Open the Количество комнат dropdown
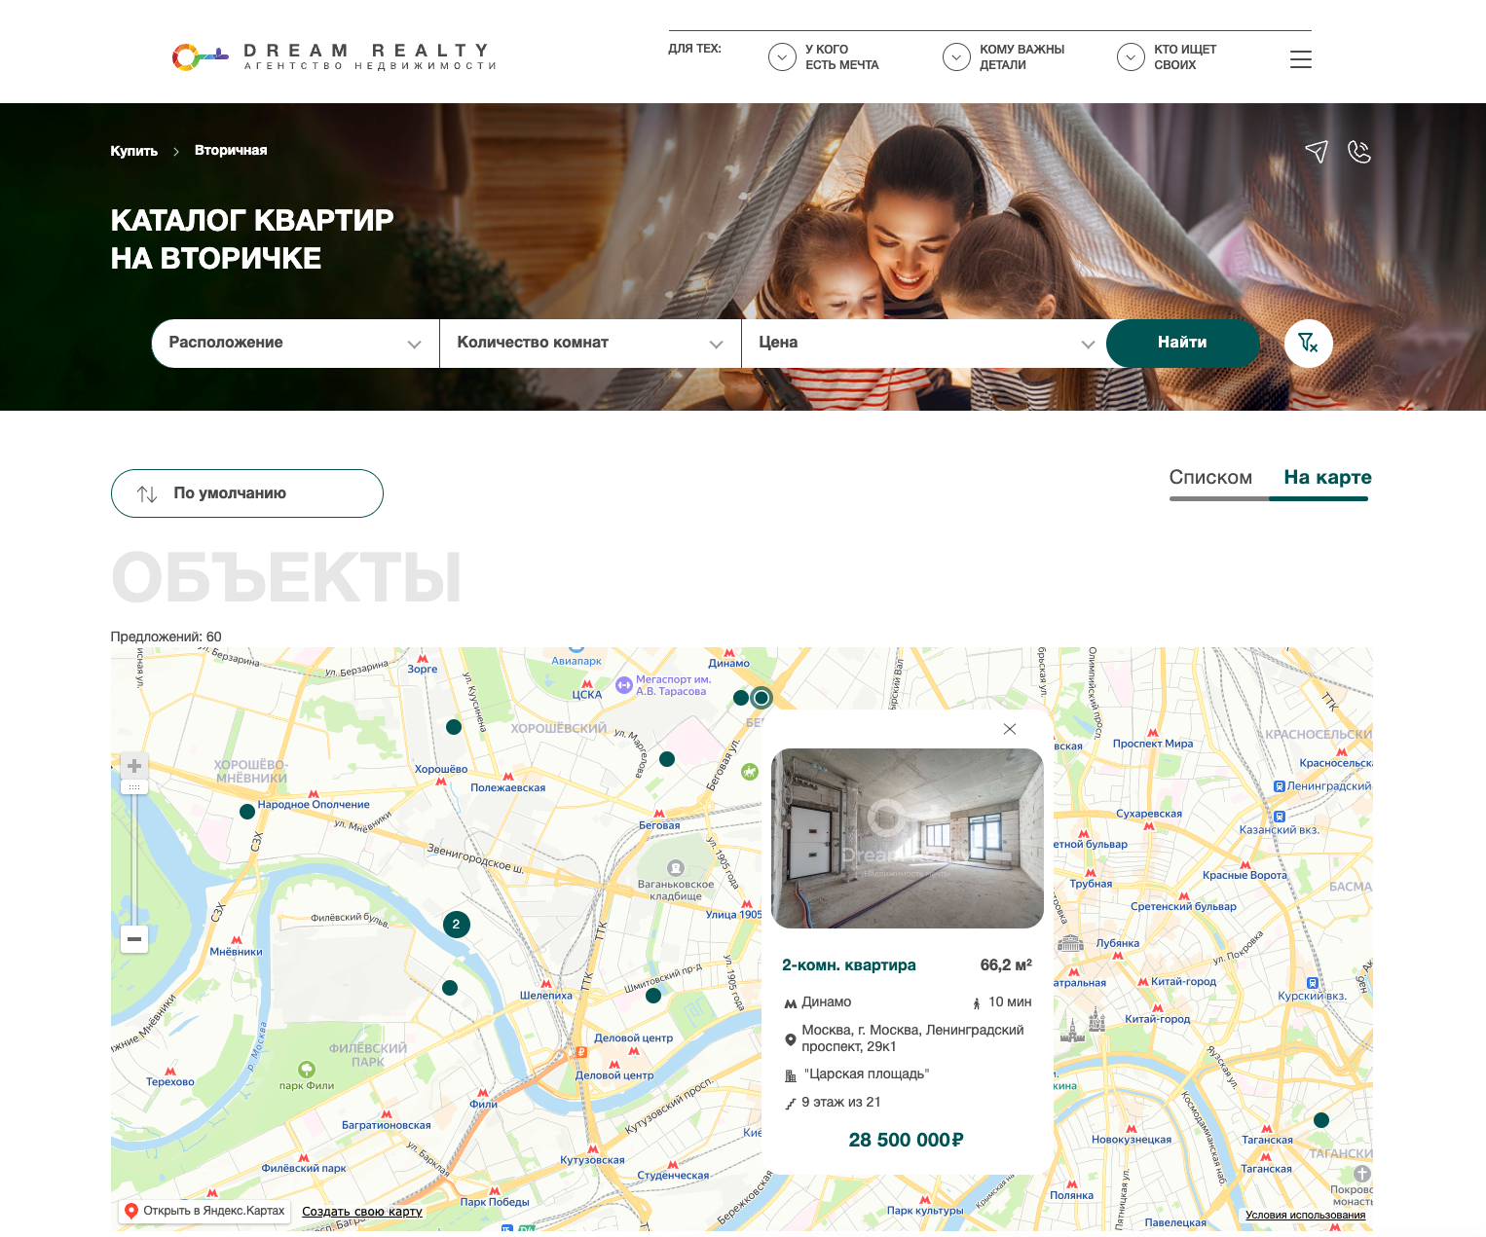The image size is (1486, 1237). (x=590, y=344)
